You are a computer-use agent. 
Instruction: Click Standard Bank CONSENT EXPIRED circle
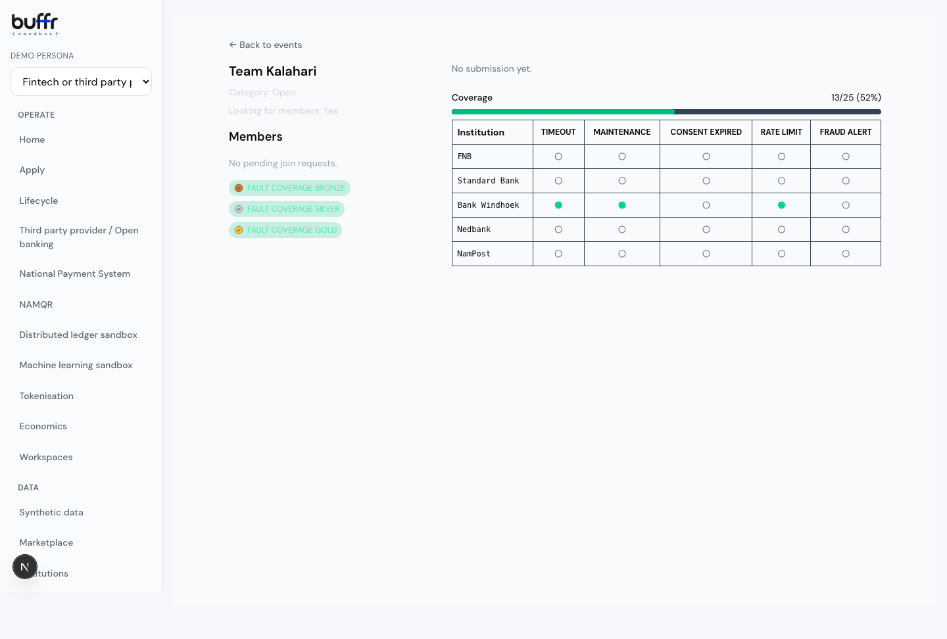(706, 181)
